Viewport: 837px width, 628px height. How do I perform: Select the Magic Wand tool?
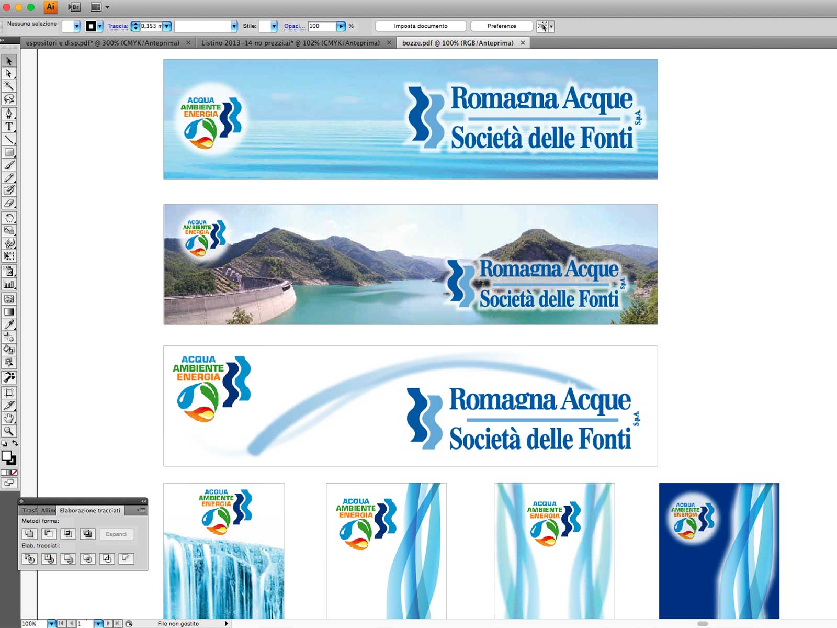(9, 86)
